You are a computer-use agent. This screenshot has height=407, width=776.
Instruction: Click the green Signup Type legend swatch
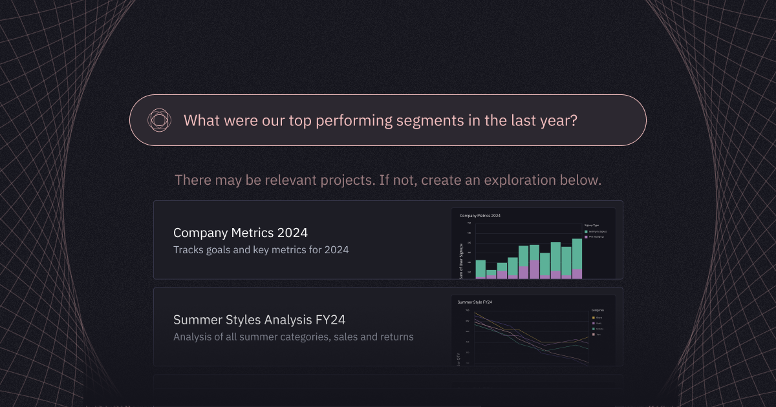click(586, 232)
